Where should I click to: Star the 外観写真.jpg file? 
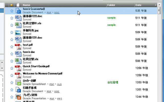coord(12,32)
